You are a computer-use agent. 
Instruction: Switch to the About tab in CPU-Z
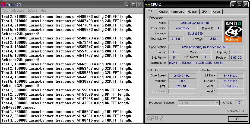click(x=217, y=12)
